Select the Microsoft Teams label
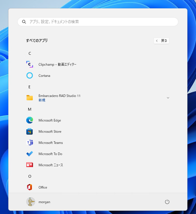196x214 pixels. tap(51, 143)
